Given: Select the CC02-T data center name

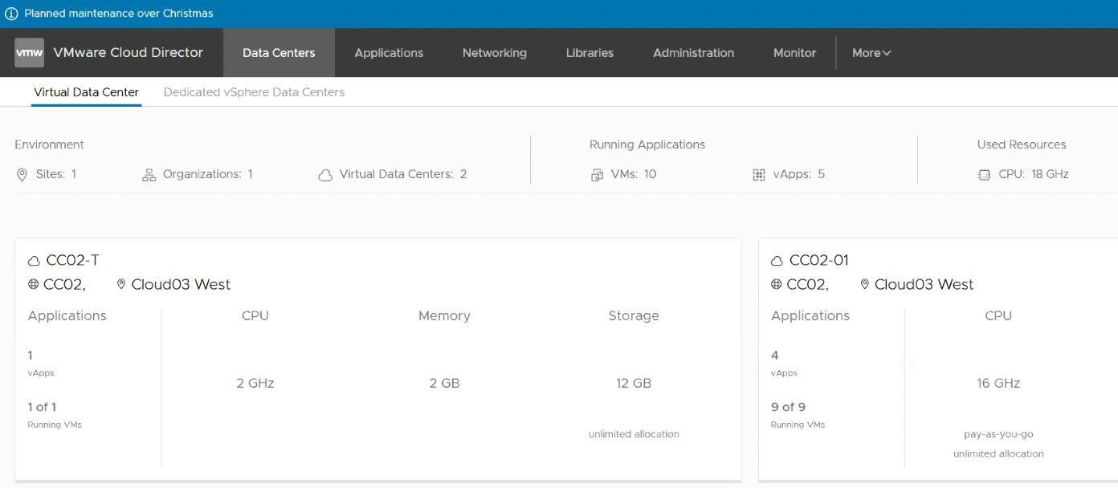Looking at the screenshot, I should pyautogui.click(x=70, y=259).
